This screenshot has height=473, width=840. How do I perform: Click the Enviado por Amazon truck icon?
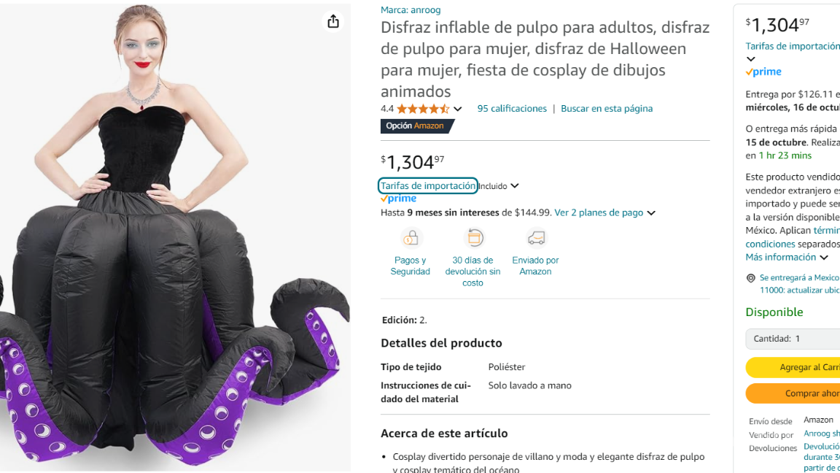(536, 237)
